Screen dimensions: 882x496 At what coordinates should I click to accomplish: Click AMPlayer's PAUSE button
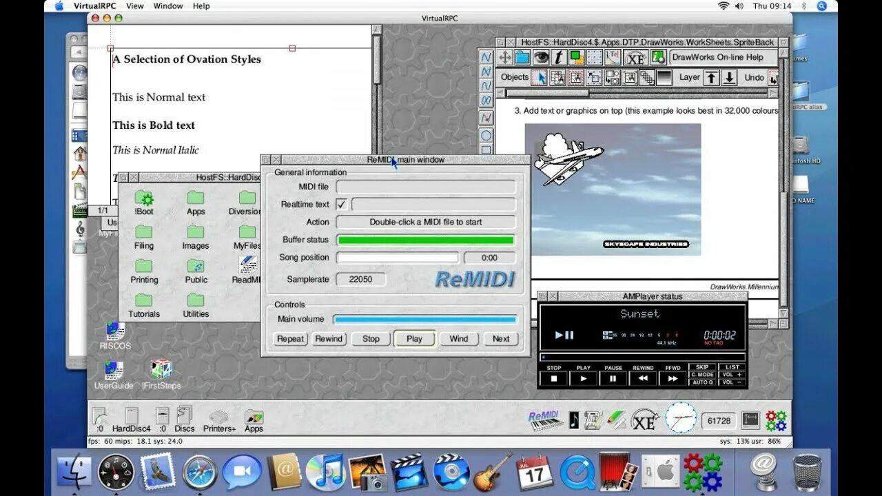613,378
